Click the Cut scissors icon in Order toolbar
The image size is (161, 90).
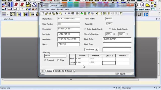[x=65, y=13]
